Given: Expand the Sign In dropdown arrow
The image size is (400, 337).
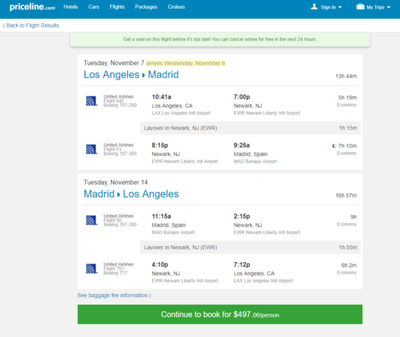Looking at the screenshot, I should pyautogui.click(x=340, y=7).
